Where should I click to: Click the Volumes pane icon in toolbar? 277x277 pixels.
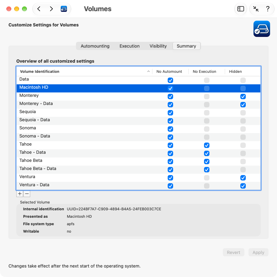[x=64, y=9]
